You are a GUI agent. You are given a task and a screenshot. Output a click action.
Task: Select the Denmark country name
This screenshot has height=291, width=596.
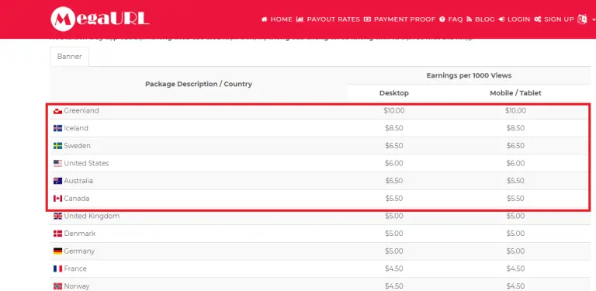[x=80, y=234]
